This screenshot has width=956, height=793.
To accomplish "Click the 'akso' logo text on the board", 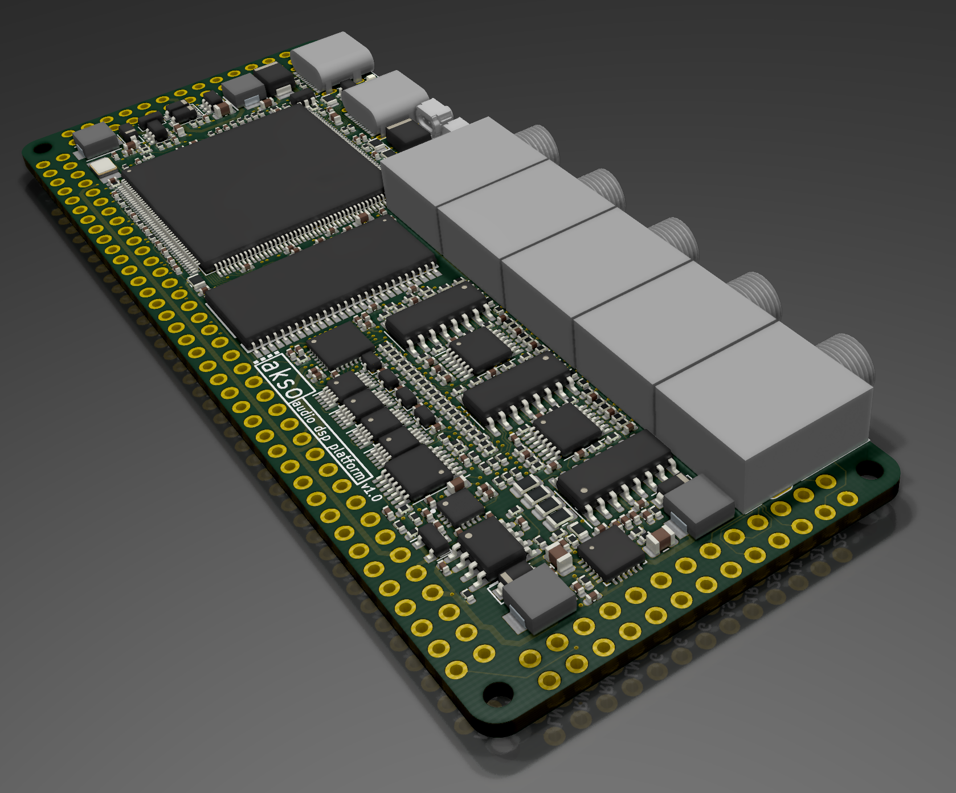I will (283, 379).
